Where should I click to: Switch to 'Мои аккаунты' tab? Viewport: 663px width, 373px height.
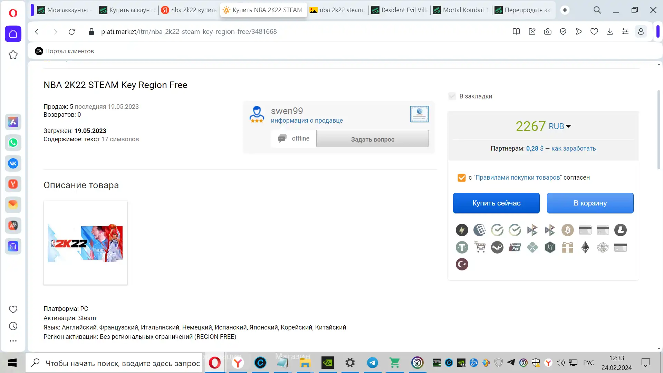coord(65,10)
